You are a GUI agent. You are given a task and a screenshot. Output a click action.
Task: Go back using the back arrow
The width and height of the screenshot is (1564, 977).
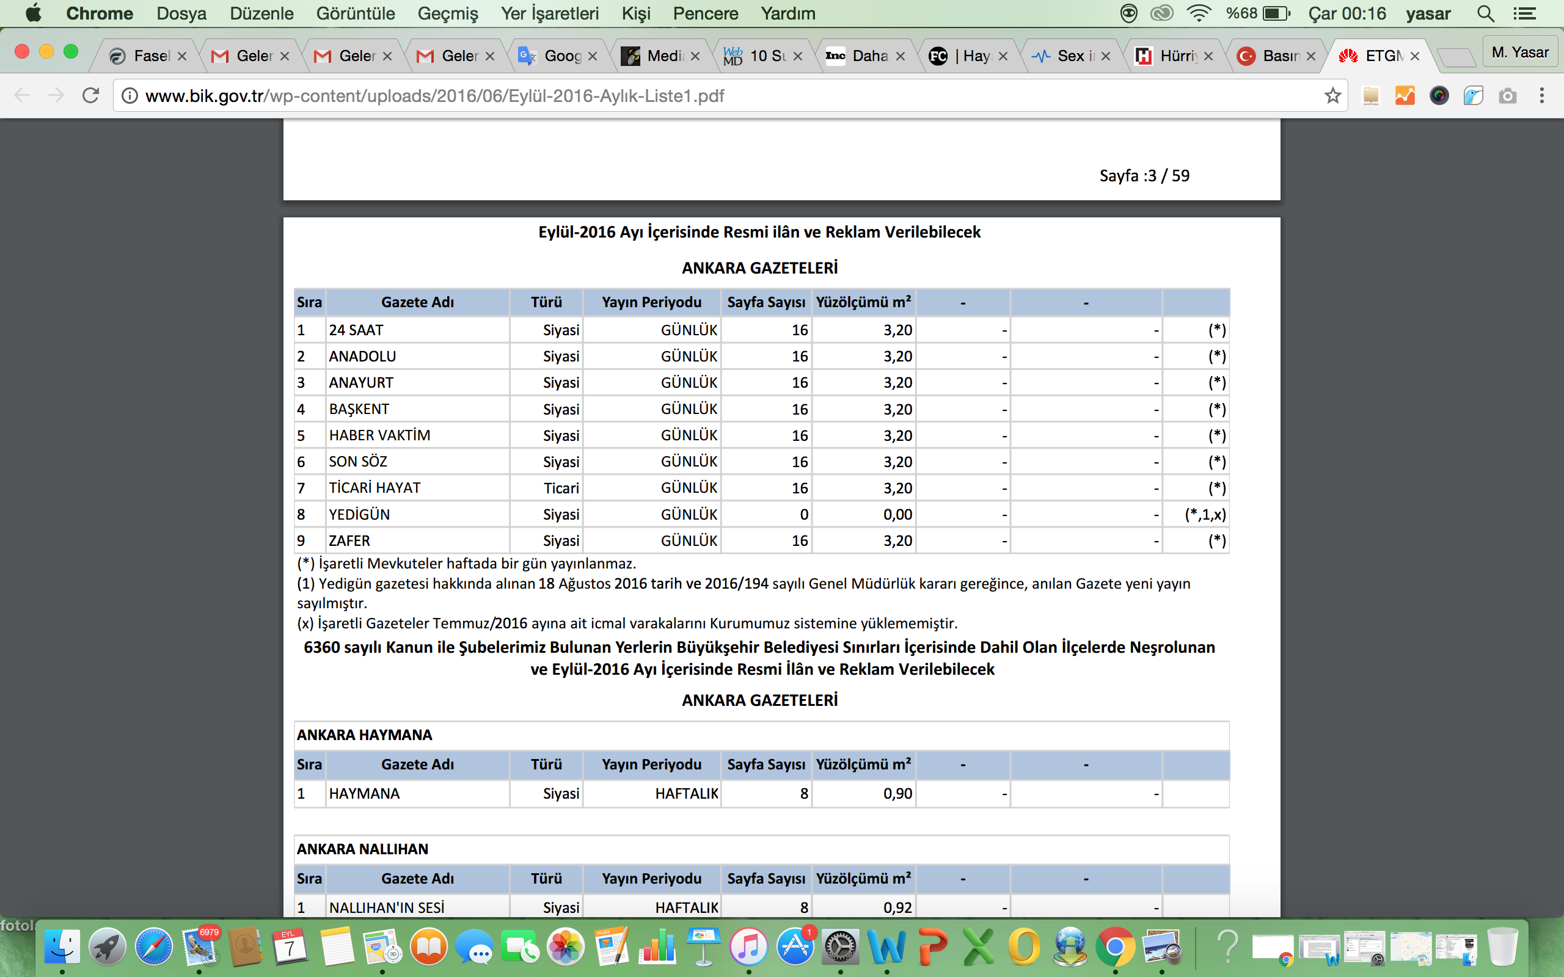click(x=22, y=96)
